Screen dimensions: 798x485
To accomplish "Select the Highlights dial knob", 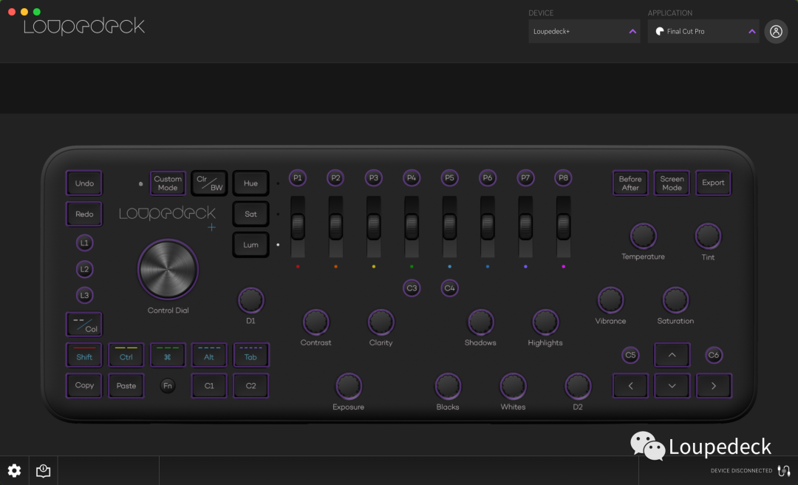I will click(545, 322).
